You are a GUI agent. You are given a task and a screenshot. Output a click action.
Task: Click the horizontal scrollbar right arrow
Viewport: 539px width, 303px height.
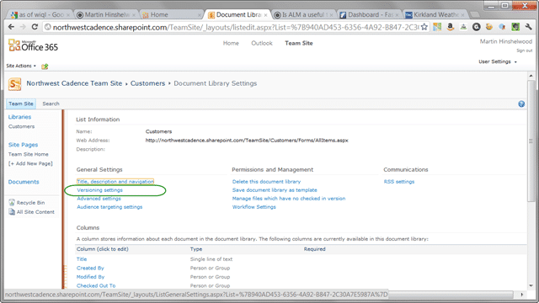click(522, 295)
